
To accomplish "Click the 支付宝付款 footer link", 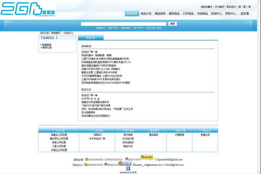I will tap(128, 138).
